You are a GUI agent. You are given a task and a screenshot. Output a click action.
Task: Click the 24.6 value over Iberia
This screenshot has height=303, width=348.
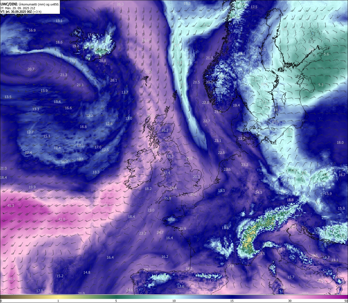pos(129,290)
